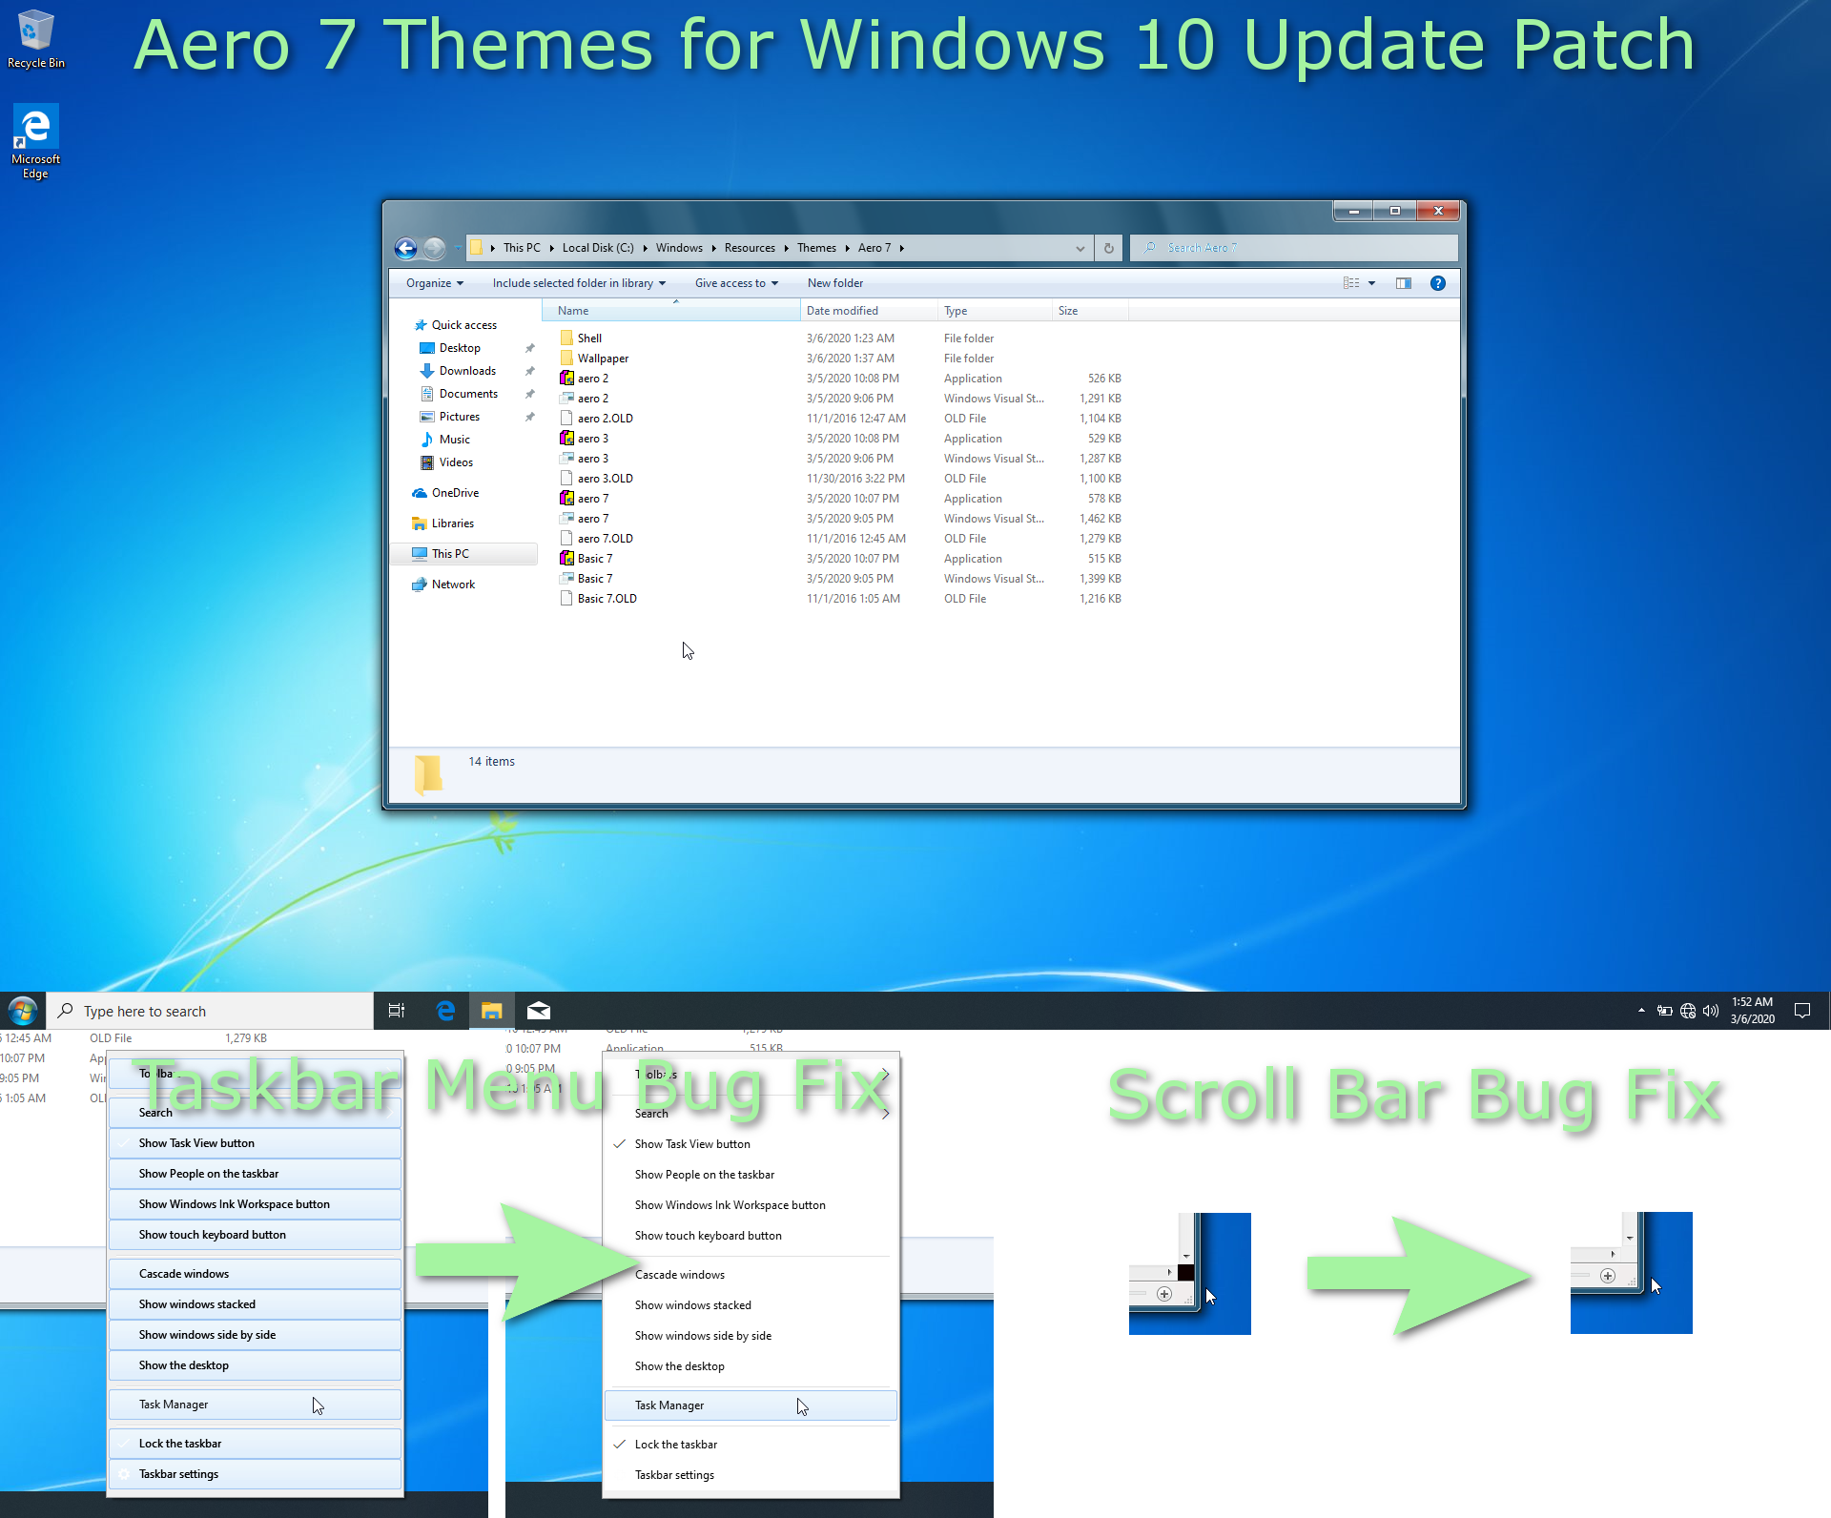Click the Explorer forward arrow button

(x=434, y=248)
